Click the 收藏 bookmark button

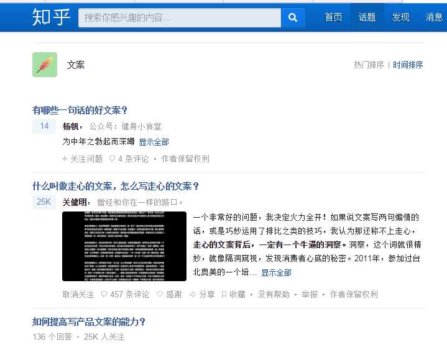[234, 294]
